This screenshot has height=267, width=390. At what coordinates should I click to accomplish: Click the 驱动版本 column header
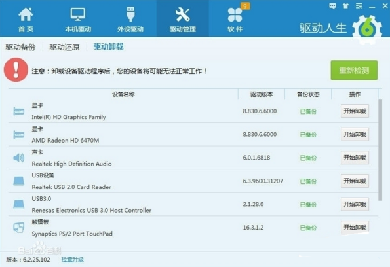(262, 94)
